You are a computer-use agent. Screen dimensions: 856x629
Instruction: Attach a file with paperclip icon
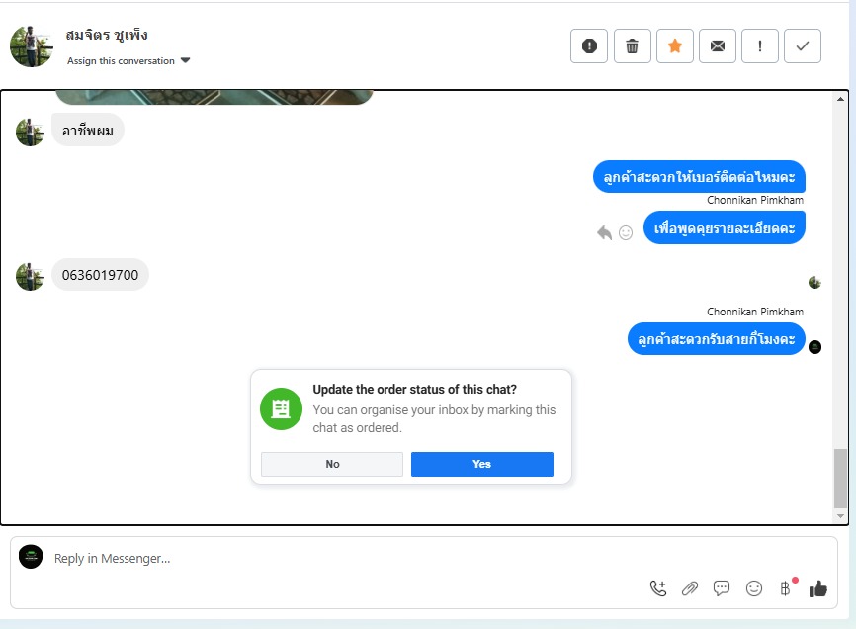[x=690, y=588]
